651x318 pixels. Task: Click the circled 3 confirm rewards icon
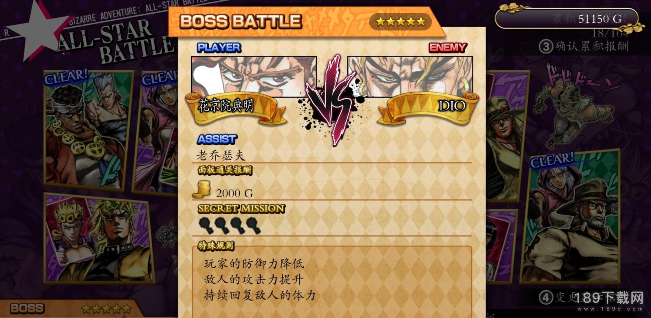[546, 46]
